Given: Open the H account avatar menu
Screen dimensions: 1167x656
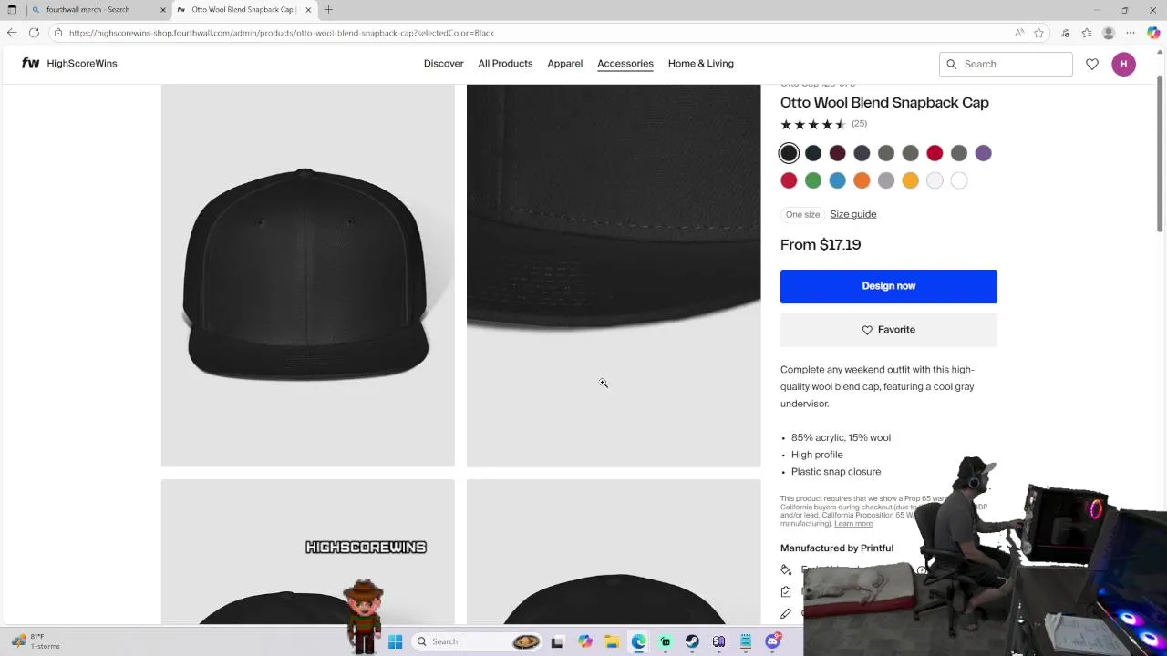Looking at the screenshot, I should tap(1123, 64).
